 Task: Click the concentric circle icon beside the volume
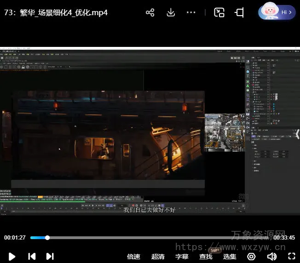tap(251, 256)
